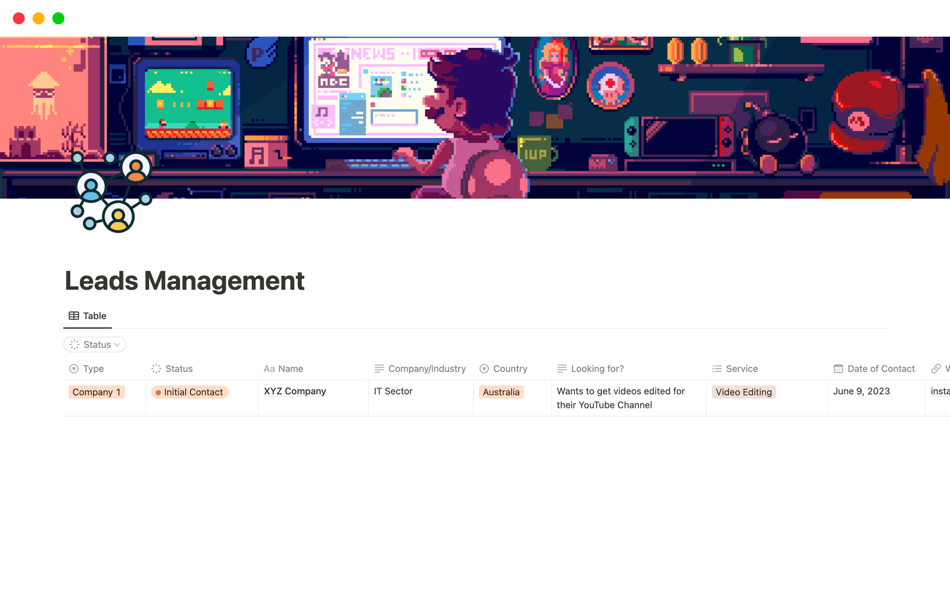Open the XYZ Company page link

click(295, 391)
